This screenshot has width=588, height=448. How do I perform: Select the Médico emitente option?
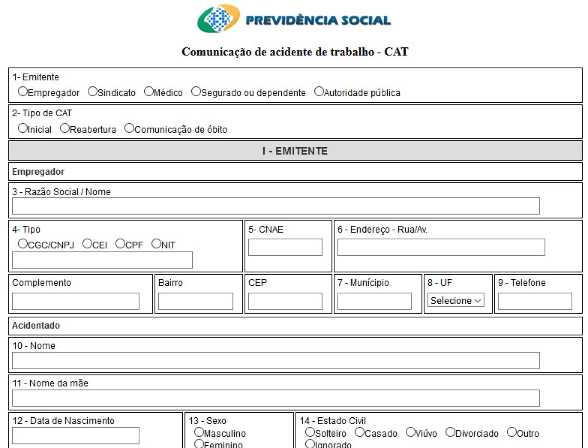point(149,91)
